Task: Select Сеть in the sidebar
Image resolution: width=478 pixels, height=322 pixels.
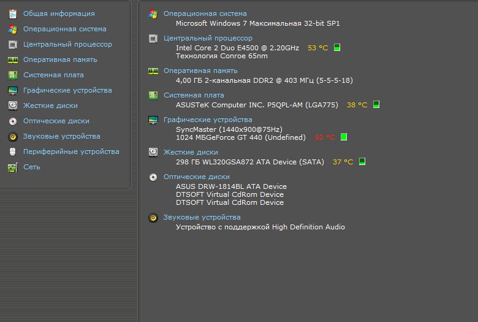Action: tap(32, 167)
